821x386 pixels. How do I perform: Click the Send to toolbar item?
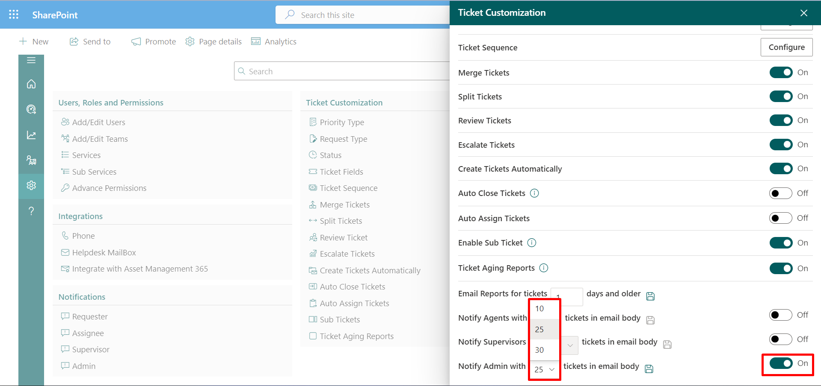tap(90, 41)
